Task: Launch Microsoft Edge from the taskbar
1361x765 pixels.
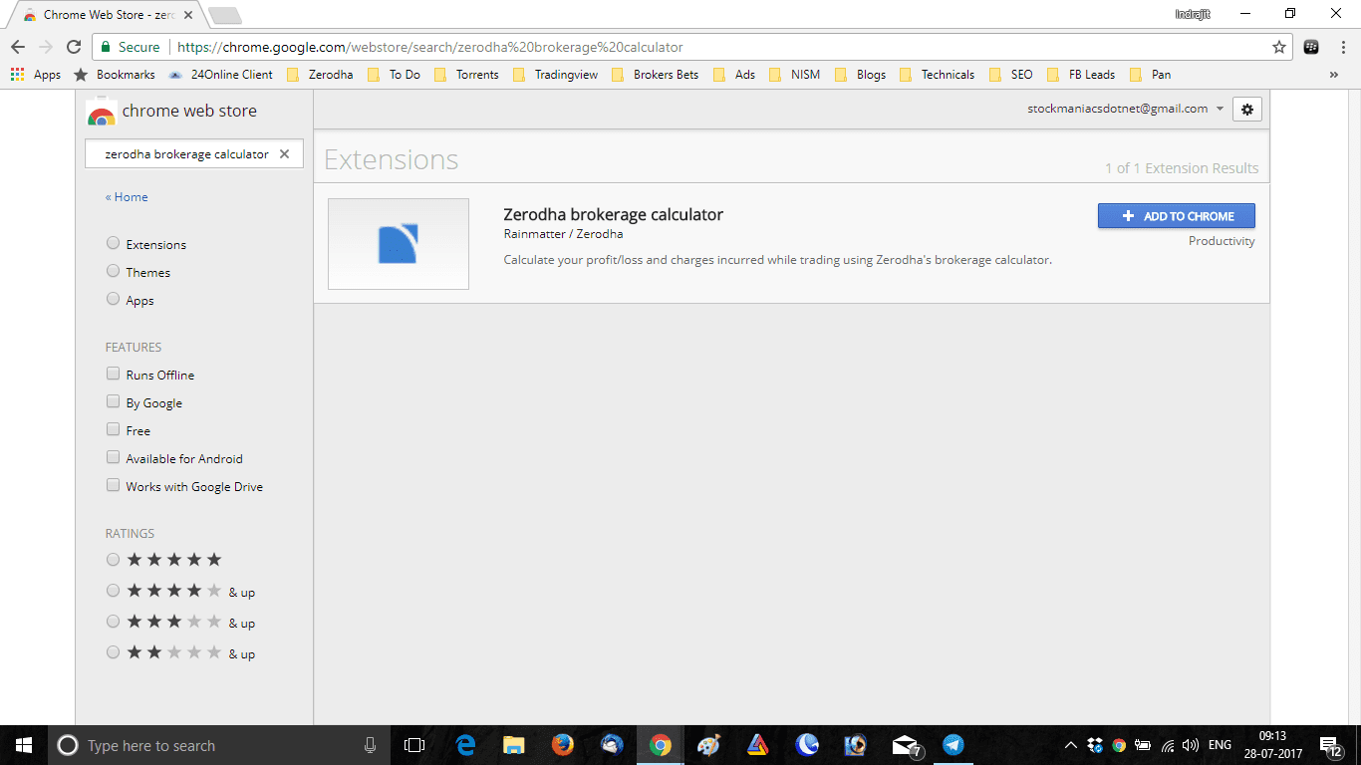Action: tap(465, 745)
